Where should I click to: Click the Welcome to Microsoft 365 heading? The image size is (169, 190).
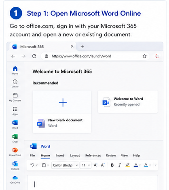click(x=62, y=71)
